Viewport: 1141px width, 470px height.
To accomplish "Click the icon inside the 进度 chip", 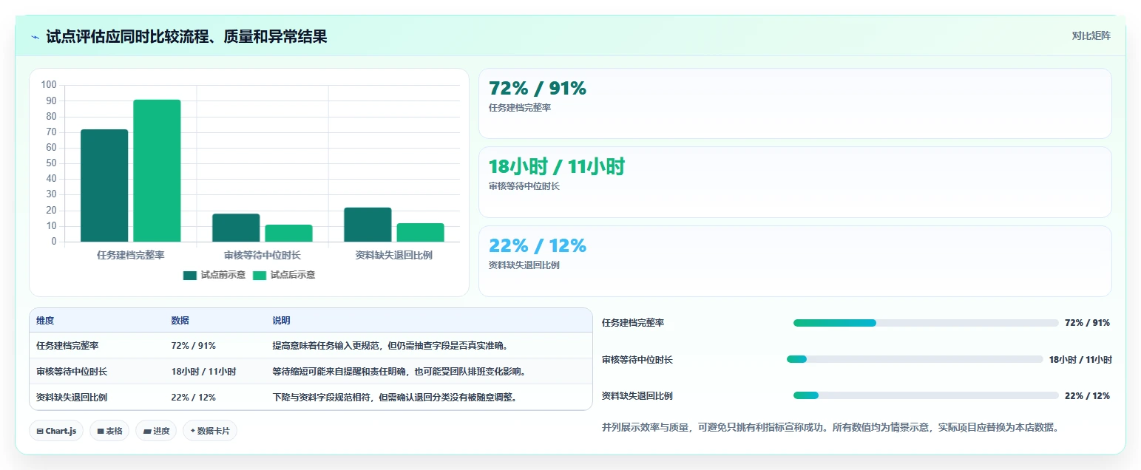I will 147,431.
